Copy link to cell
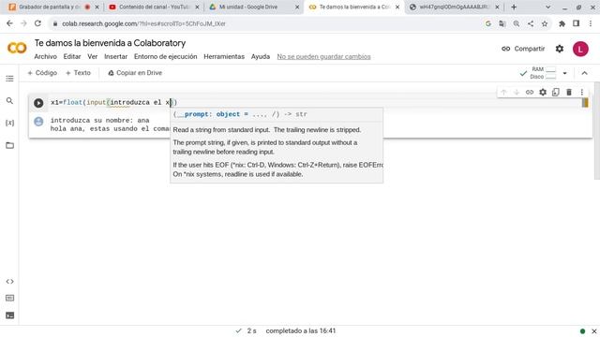The height and width of the screenshot is (337, 600). pyautogui.click(x=530, y=92)
